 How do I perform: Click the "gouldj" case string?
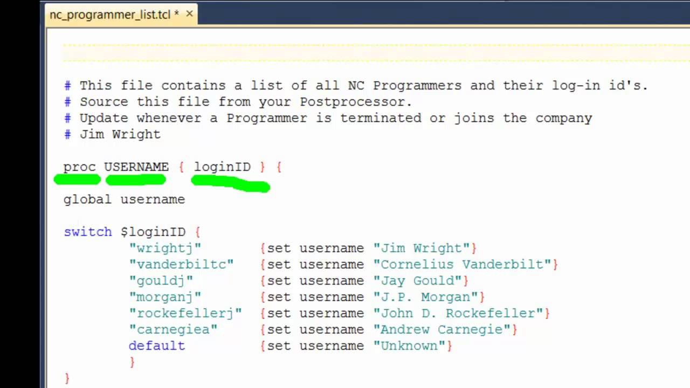click(161, 281)
